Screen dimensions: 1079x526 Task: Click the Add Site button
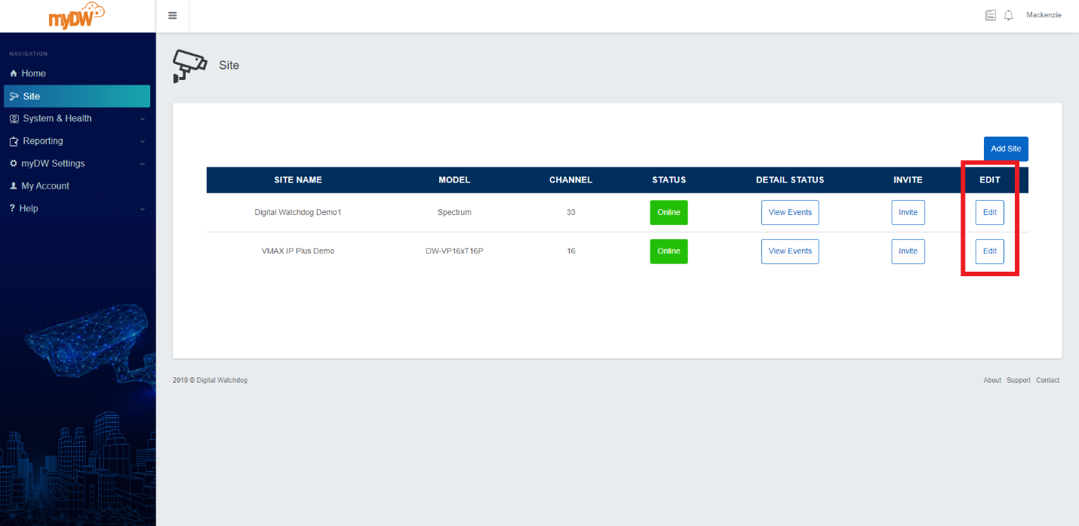pos(1006,149)
